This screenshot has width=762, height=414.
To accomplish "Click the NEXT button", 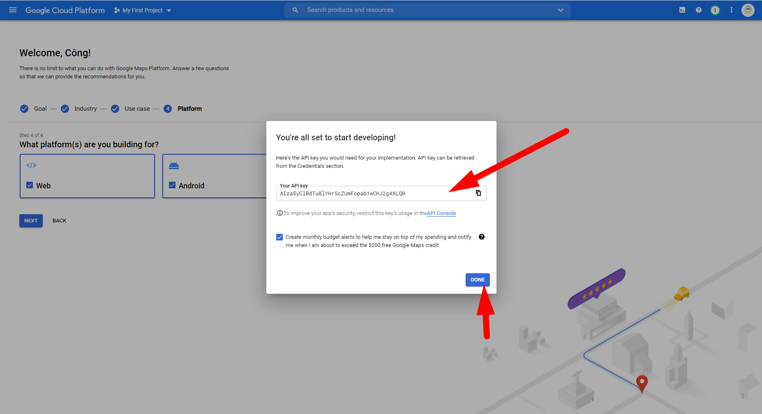I will (31, 221).
